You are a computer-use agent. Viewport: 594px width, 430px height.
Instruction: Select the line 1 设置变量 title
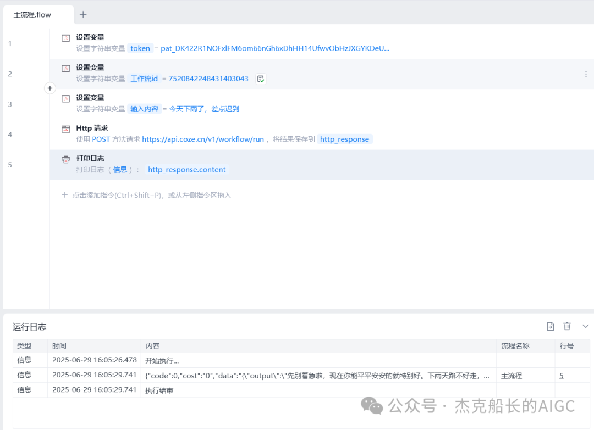(90, 37)
